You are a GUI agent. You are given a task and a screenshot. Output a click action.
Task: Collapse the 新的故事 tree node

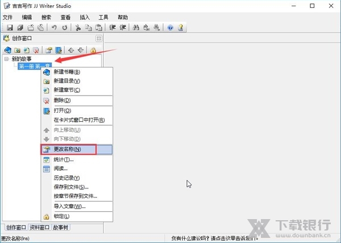[x=6, y=59]
